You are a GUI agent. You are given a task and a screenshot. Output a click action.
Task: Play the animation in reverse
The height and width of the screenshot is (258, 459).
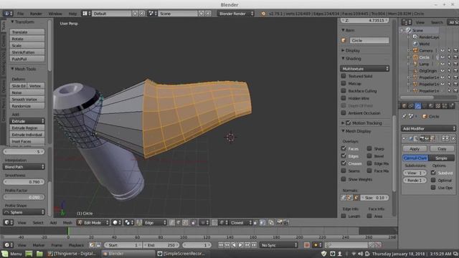(234, 245)
